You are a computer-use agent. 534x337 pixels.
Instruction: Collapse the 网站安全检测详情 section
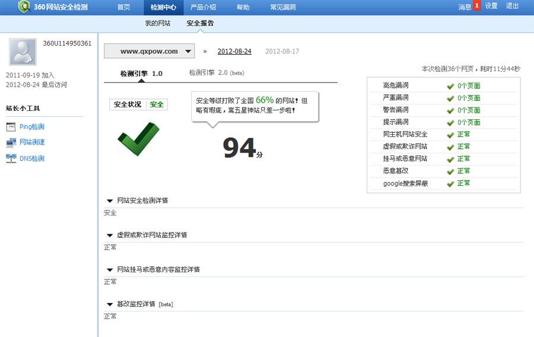coord(110,201)
